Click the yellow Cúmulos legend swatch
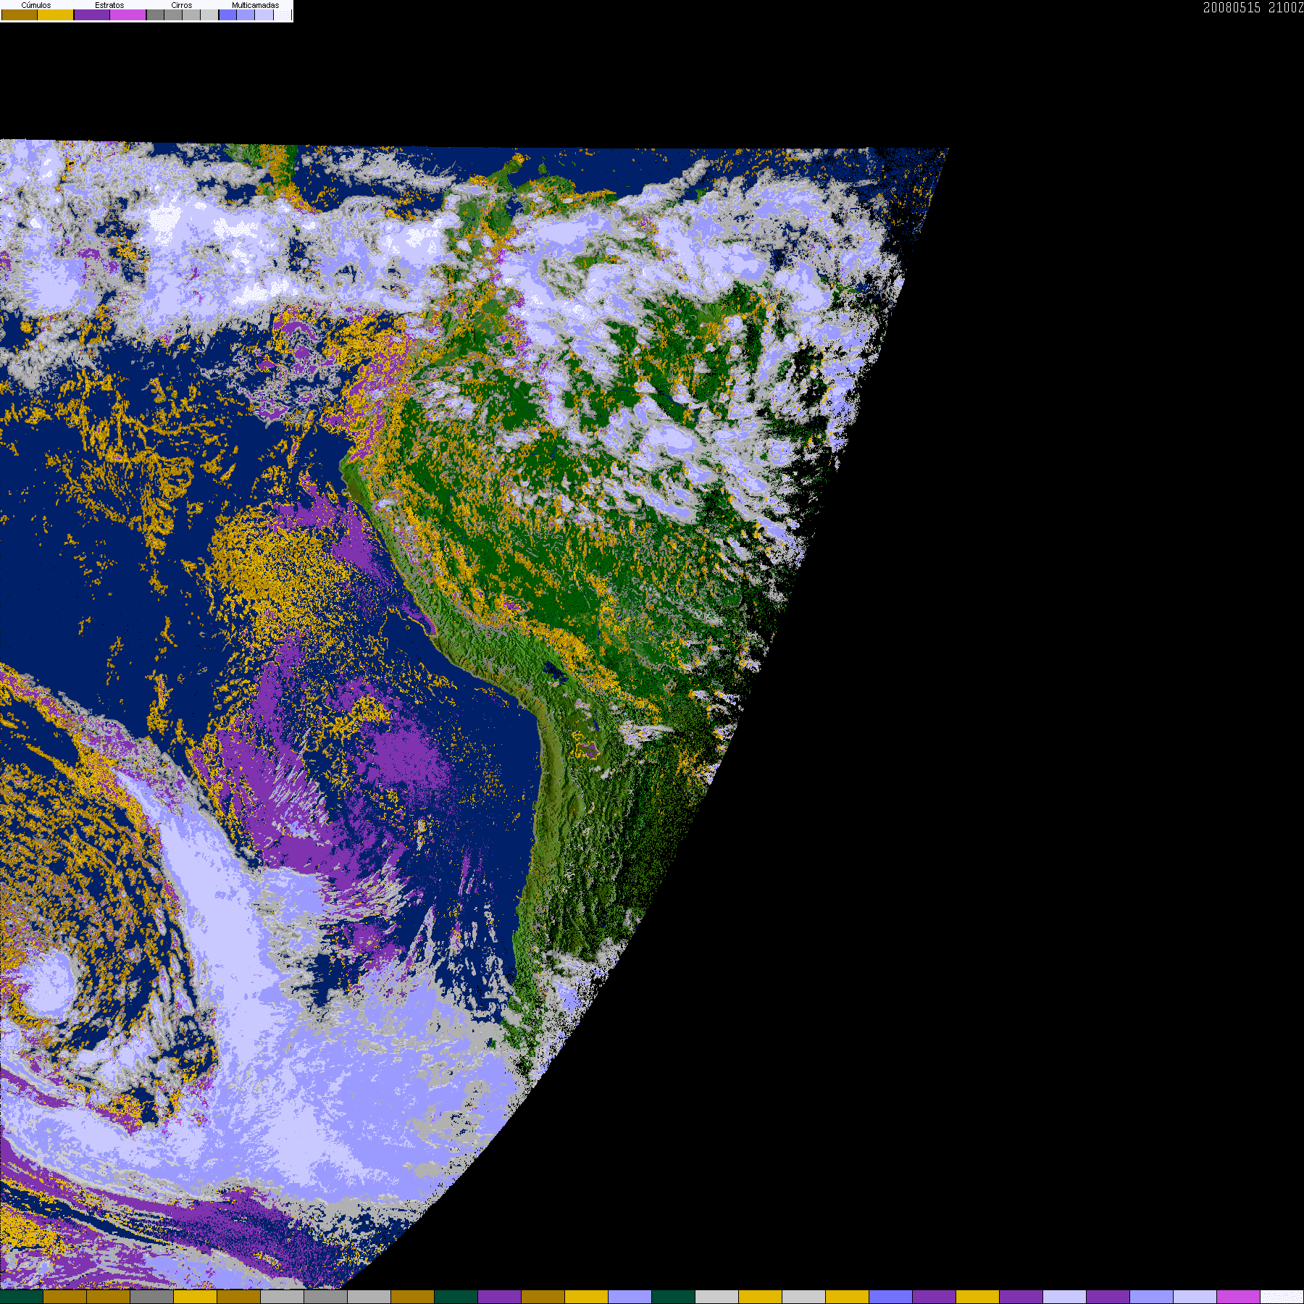Screen dimensions: 1304x1304 point(56,14)
